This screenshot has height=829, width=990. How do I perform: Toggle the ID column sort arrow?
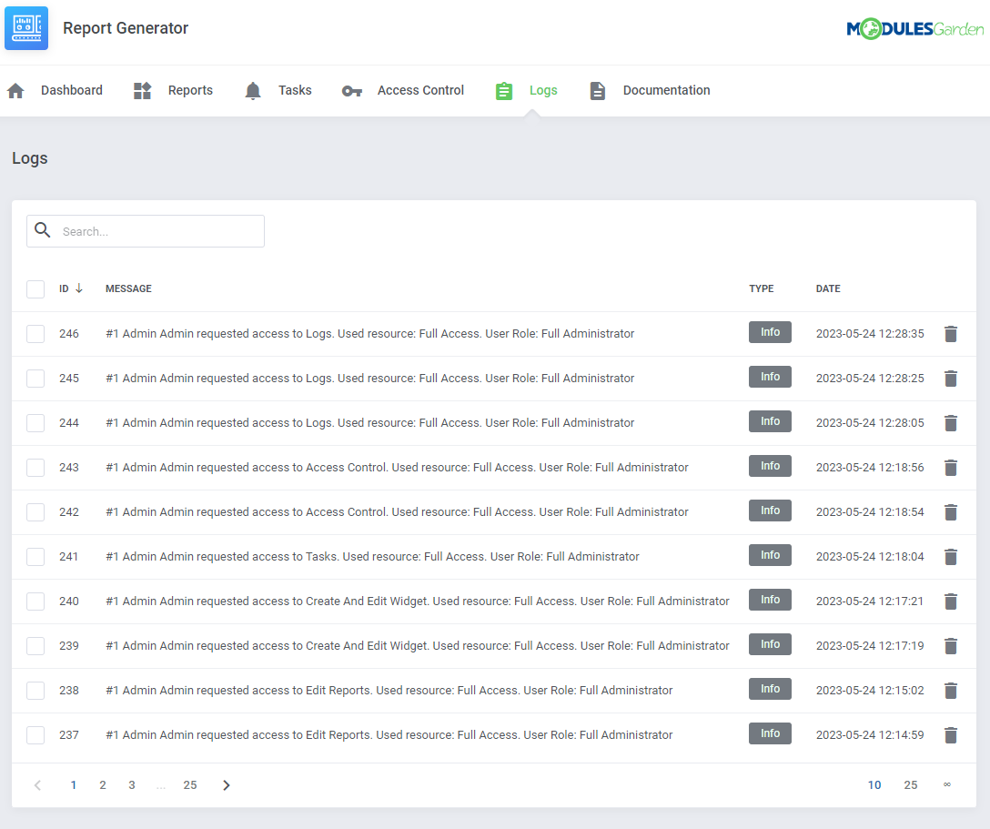(x=79, y=288)
